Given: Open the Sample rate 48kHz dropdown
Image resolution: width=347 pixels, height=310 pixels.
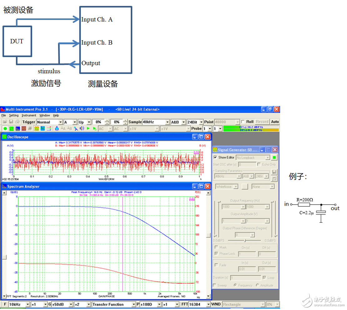Looking at the screenshot, I should (156, 122).
